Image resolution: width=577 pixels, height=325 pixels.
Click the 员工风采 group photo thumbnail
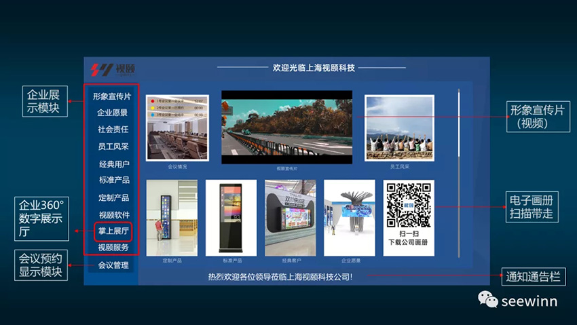coord(399,128)
